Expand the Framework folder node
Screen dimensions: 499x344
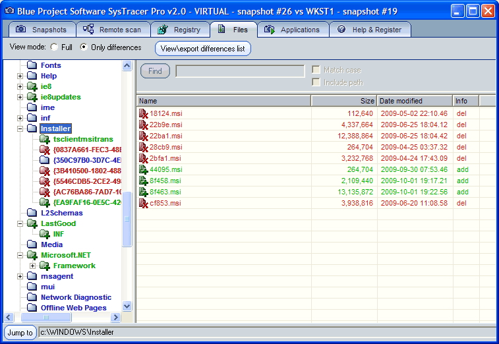click(33, 266)
